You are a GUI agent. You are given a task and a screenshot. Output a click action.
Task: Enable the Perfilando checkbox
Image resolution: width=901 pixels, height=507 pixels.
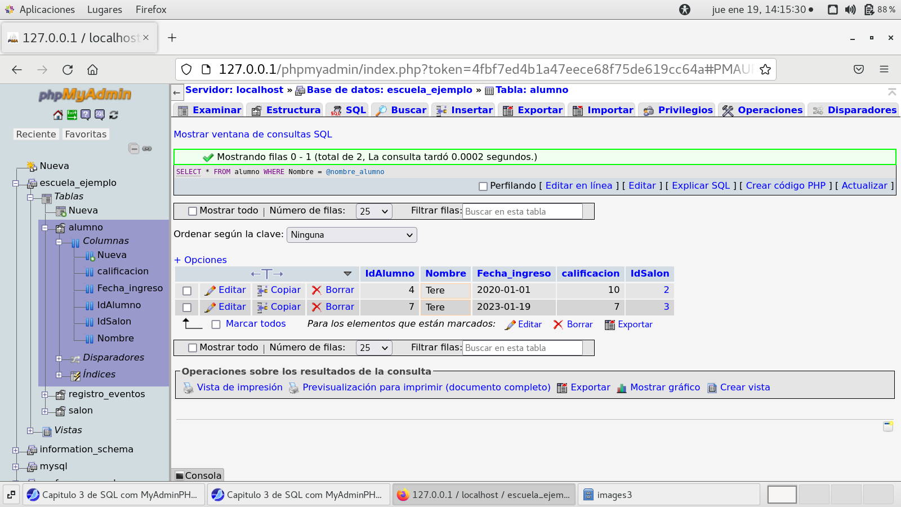(483, 186)
